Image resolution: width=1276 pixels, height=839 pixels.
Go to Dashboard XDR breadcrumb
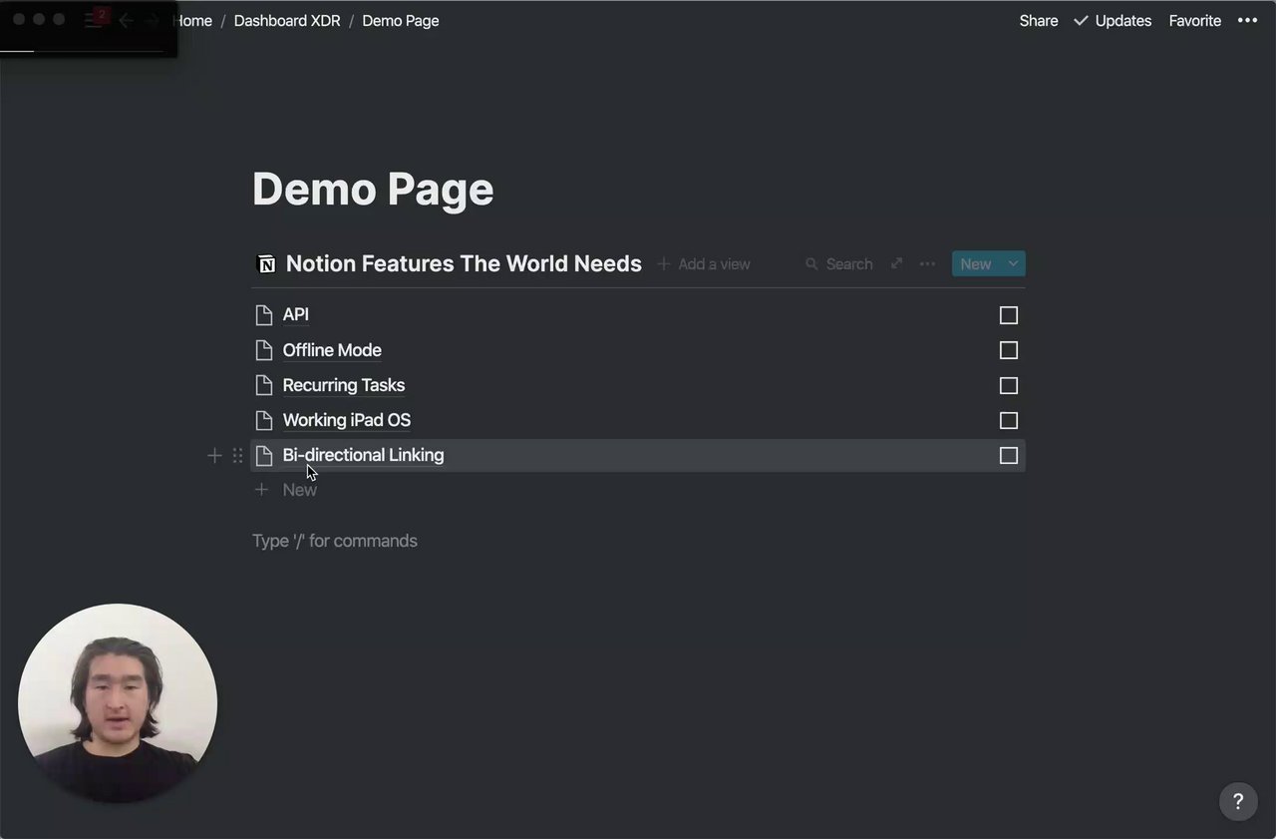(287, 20)
